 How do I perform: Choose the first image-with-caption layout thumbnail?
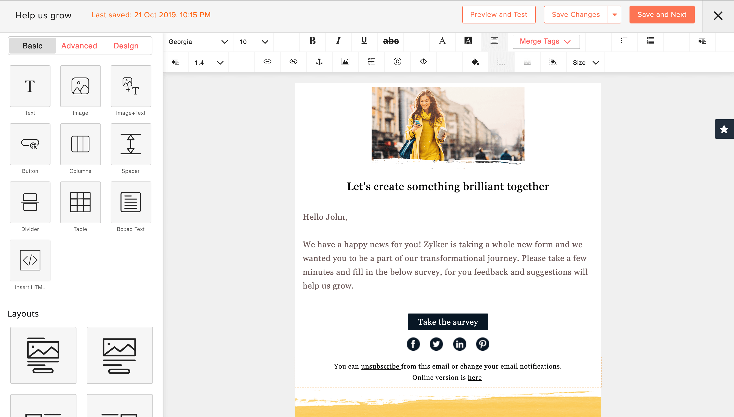43,355
